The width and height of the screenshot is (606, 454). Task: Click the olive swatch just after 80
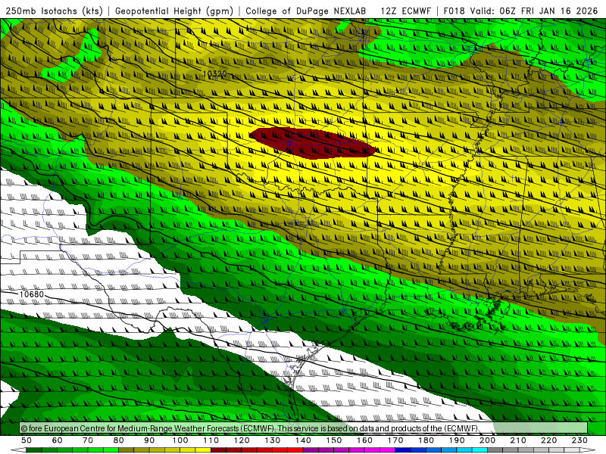tap(127, 450)
